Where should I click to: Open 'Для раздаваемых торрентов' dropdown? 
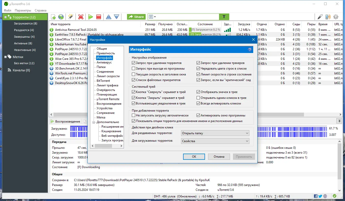215,133
